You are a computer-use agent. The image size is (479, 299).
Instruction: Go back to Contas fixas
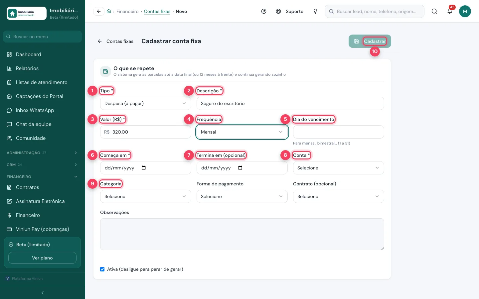click(x=115, y=41)
